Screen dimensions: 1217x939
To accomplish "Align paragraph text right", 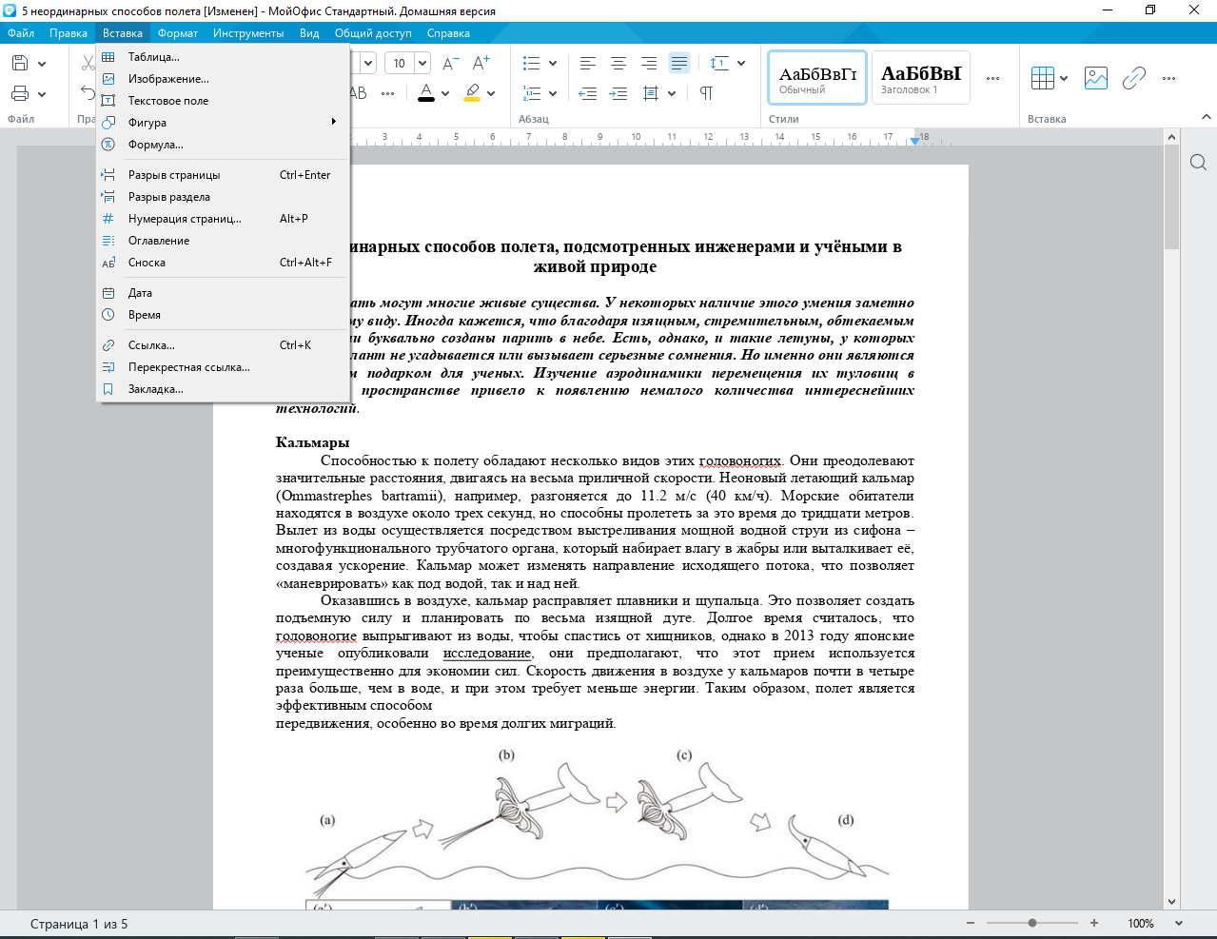I will 649,63.
